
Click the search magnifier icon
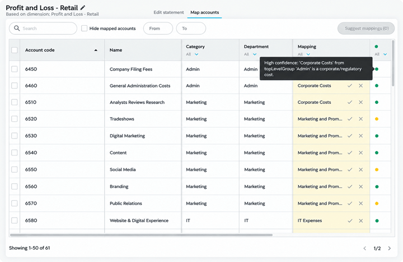pos(17,28)
